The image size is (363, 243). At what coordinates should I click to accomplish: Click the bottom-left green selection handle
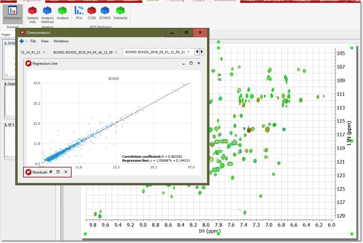point(85,234)
